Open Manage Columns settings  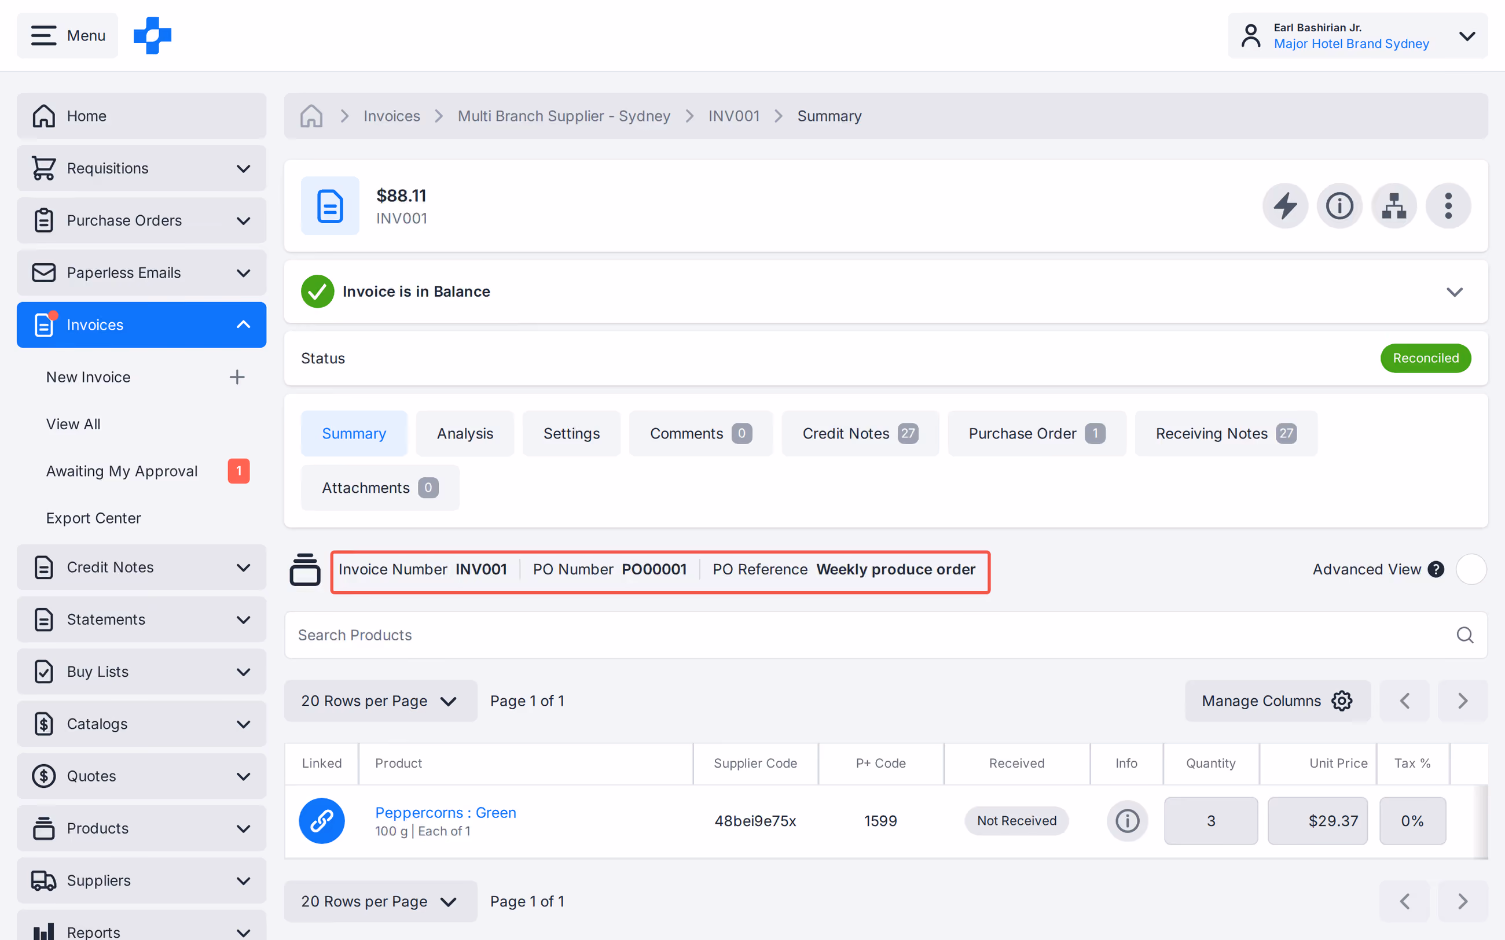(1278, 701)
